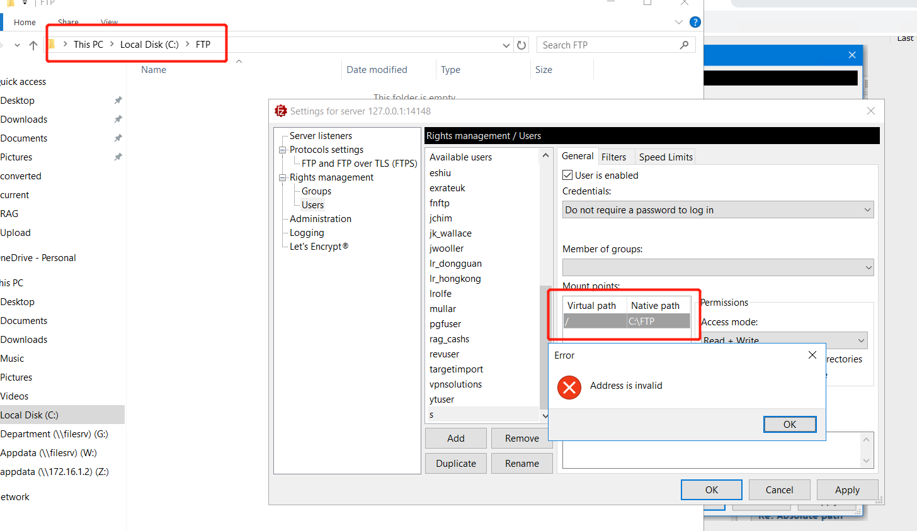
Task: Click pin icon next to Downloads quick access
Action: [x=118, y=120]
